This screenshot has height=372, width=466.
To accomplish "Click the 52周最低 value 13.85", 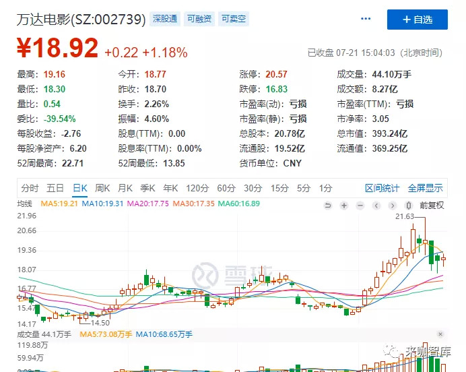I will (174, 163).
